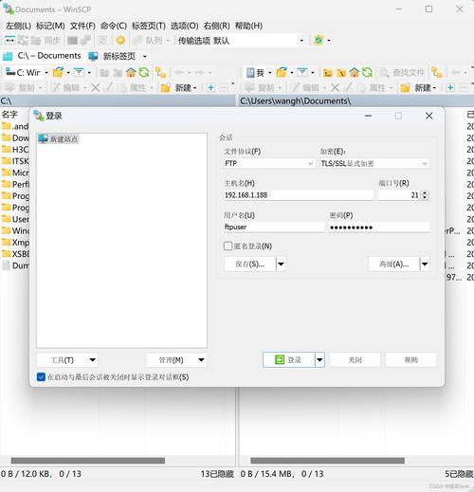Click the left panel horizontal scrollbar
The height and width of the screenshot is (492, 474).
click(88, 461)
